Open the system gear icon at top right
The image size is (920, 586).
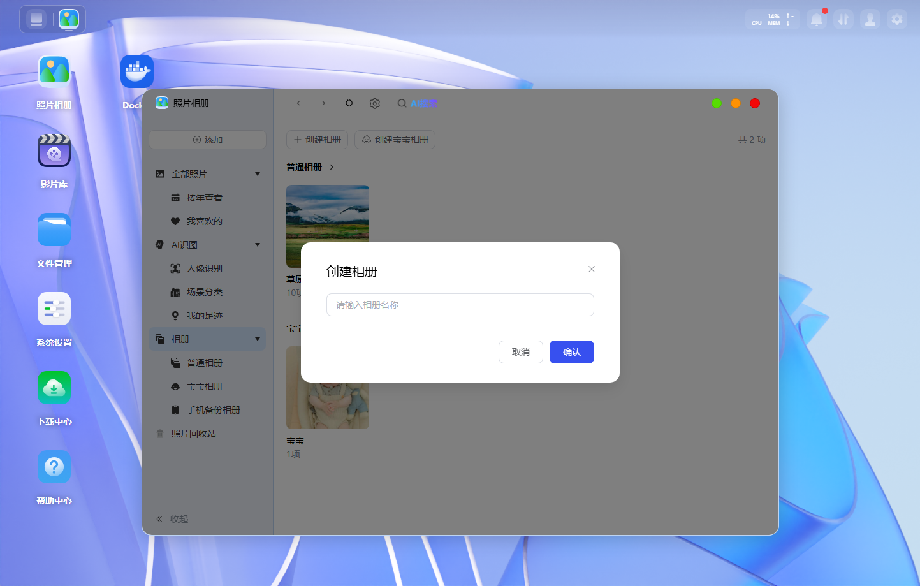897,20
